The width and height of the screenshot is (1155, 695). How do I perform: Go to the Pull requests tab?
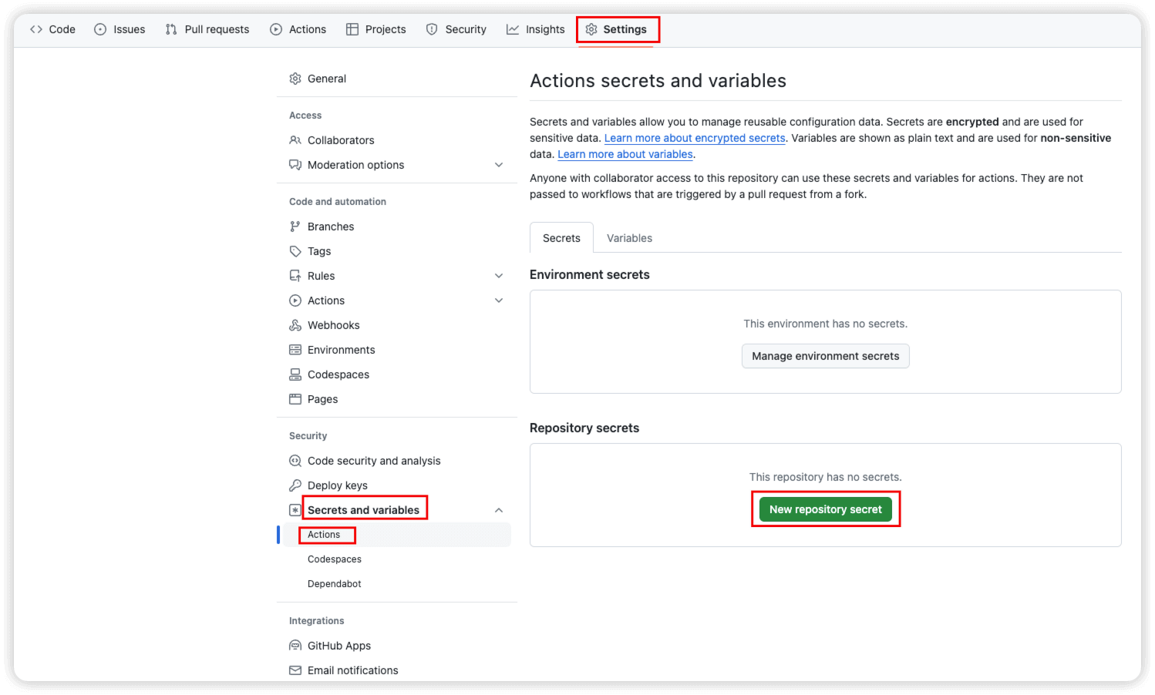click(207, 29)
